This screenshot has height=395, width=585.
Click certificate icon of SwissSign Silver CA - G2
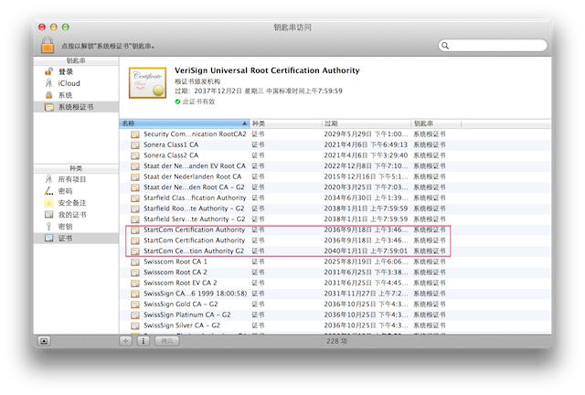tap(135, 326)
